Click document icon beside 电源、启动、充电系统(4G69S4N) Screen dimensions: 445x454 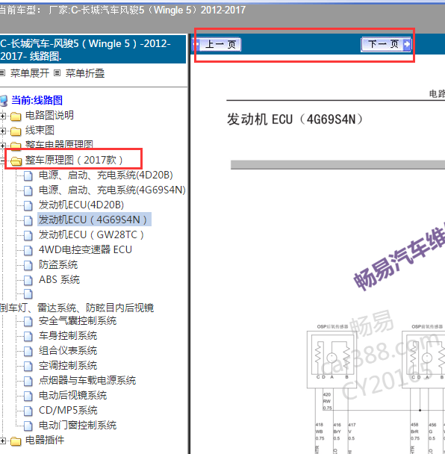(28, 190)
